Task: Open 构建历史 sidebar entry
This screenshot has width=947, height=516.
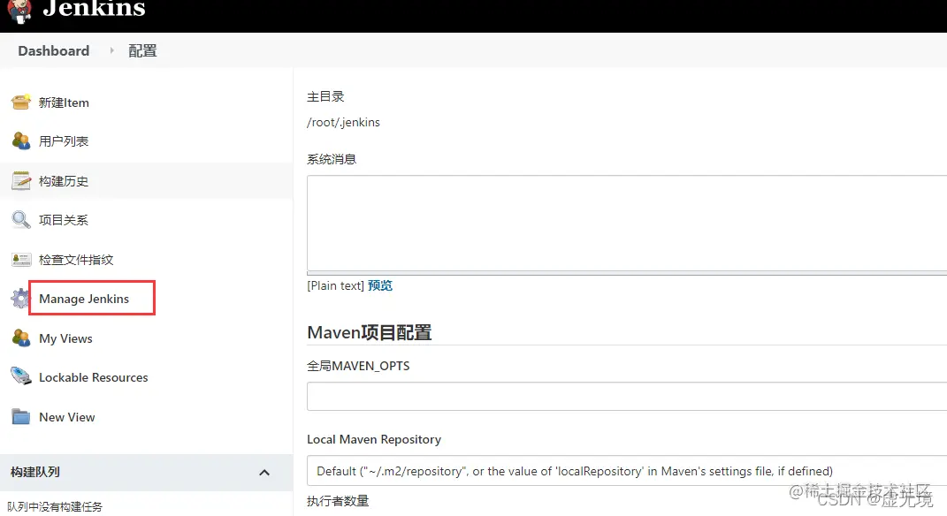Action: (64, 181)
